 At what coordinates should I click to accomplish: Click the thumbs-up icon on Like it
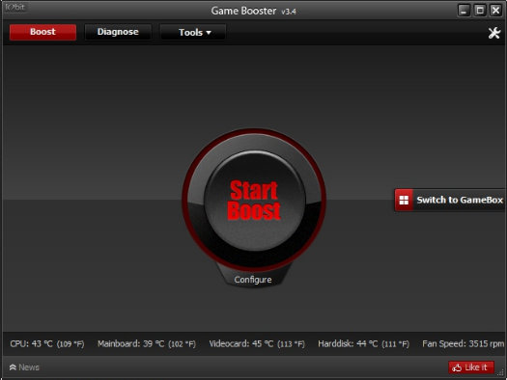(457, 367)
